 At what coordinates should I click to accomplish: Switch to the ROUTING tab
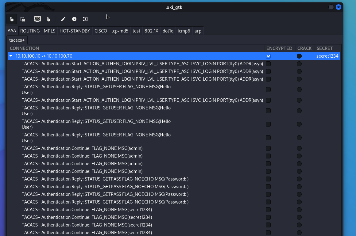[x=30, y=31]
